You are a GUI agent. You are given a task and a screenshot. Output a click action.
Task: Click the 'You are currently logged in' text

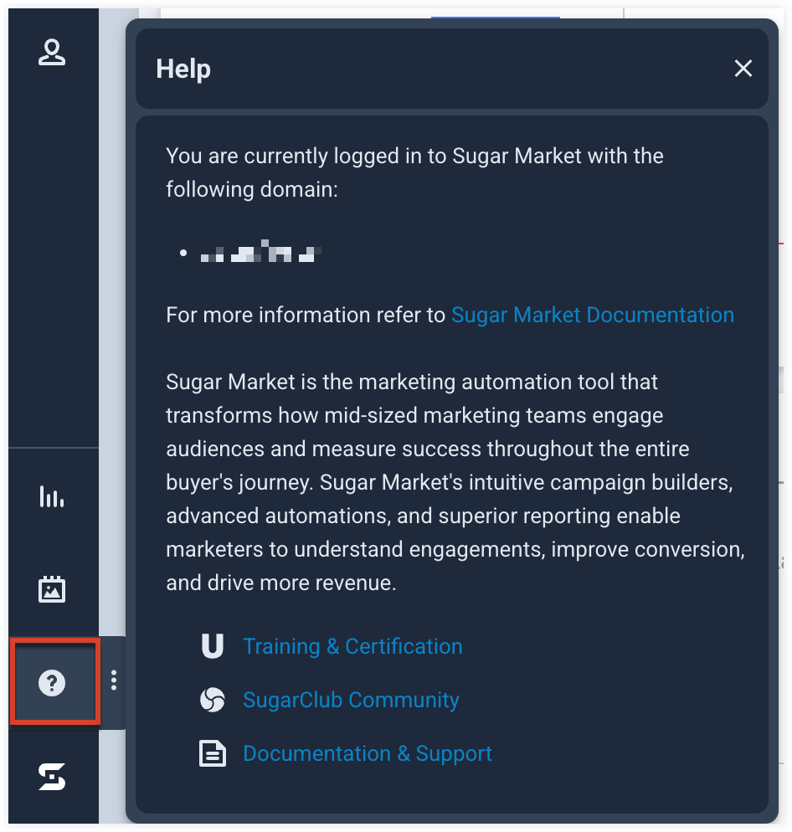point(414,172)
